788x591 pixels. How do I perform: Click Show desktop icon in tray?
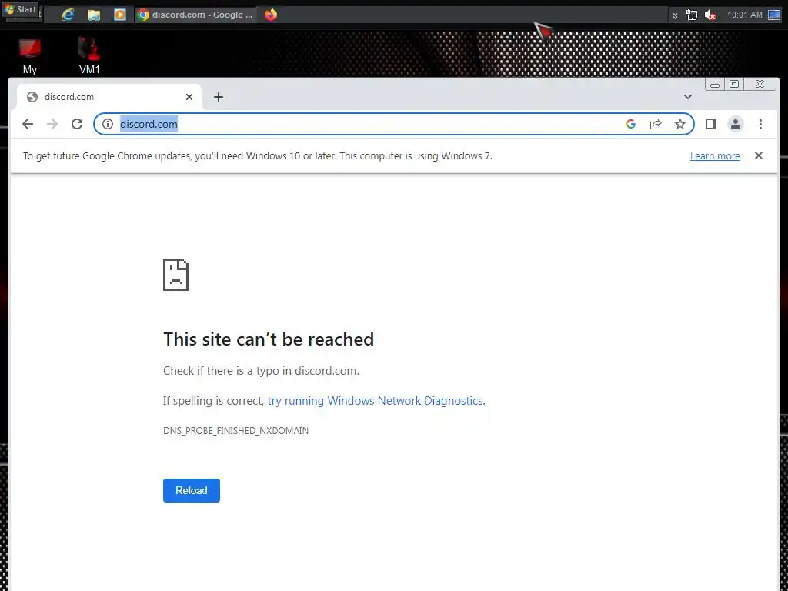774,15
